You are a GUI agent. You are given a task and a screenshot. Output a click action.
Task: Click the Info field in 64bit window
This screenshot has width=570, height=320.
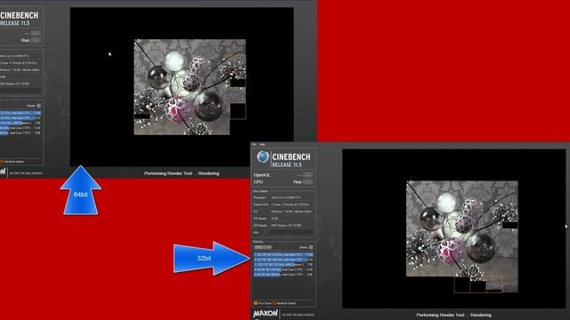tap(20, 91)
